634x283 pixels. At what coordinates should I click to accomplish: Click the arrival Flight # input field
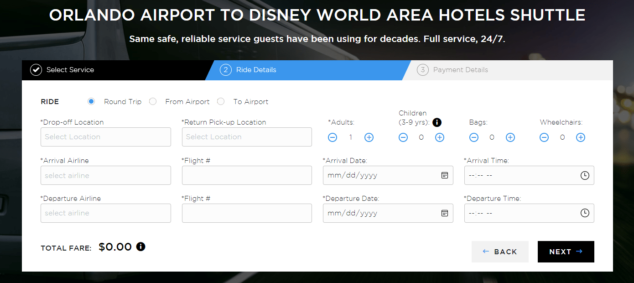(x=247, y=175)
